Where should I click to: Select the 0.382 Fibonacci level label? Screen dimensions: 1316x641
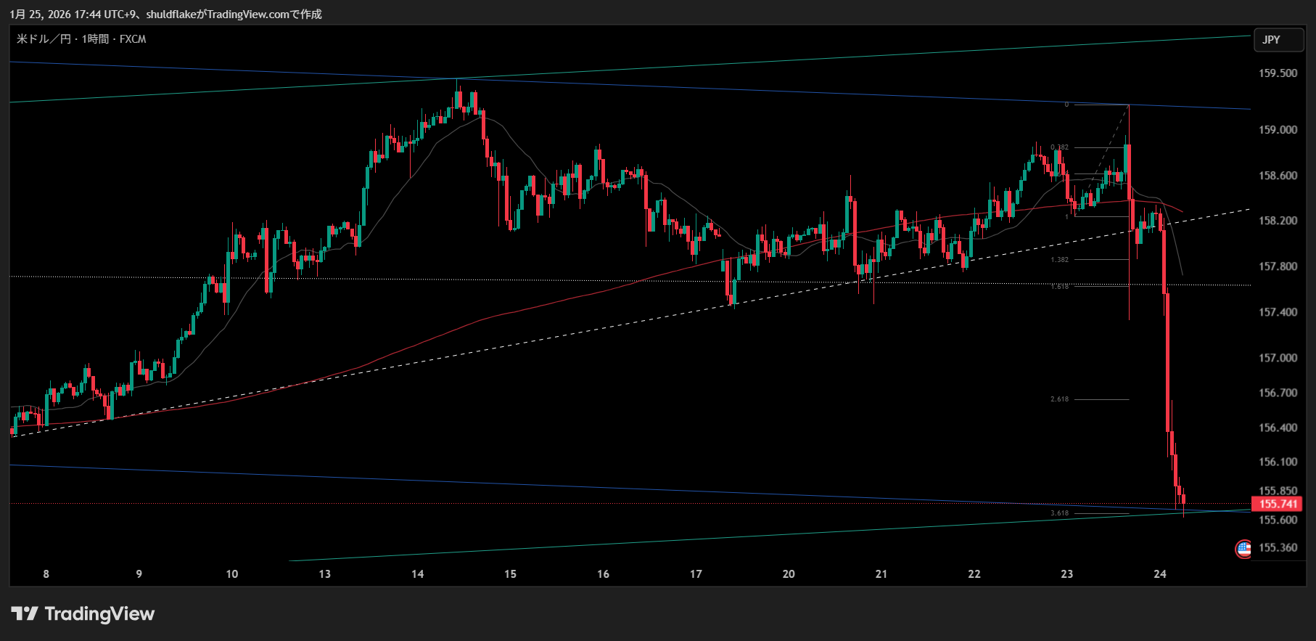click(1059, 147)
